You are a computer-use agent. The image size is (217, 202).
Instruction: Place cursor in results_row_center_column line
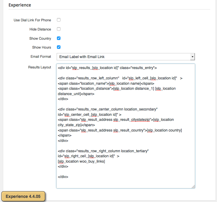click(108, 109)
